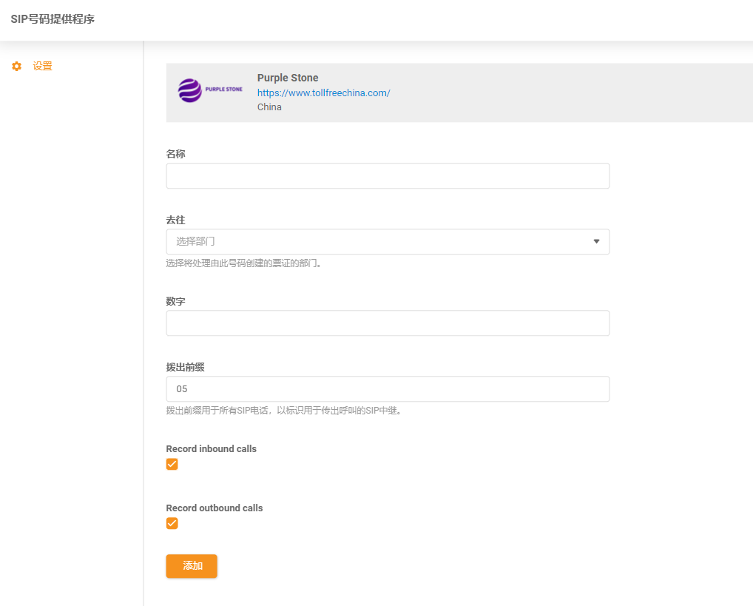Click the Purple Stone provider name heading

click(288, 78)
